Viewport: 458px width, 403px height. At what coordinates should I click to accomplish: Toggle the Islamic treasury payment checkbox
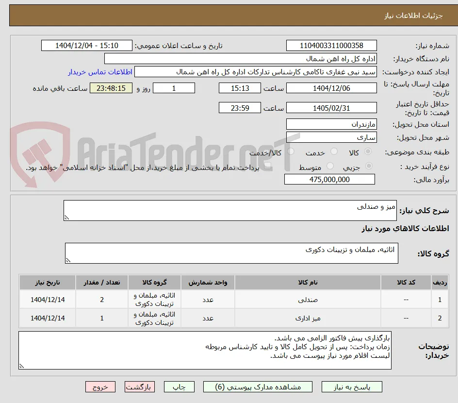[267, 166]
